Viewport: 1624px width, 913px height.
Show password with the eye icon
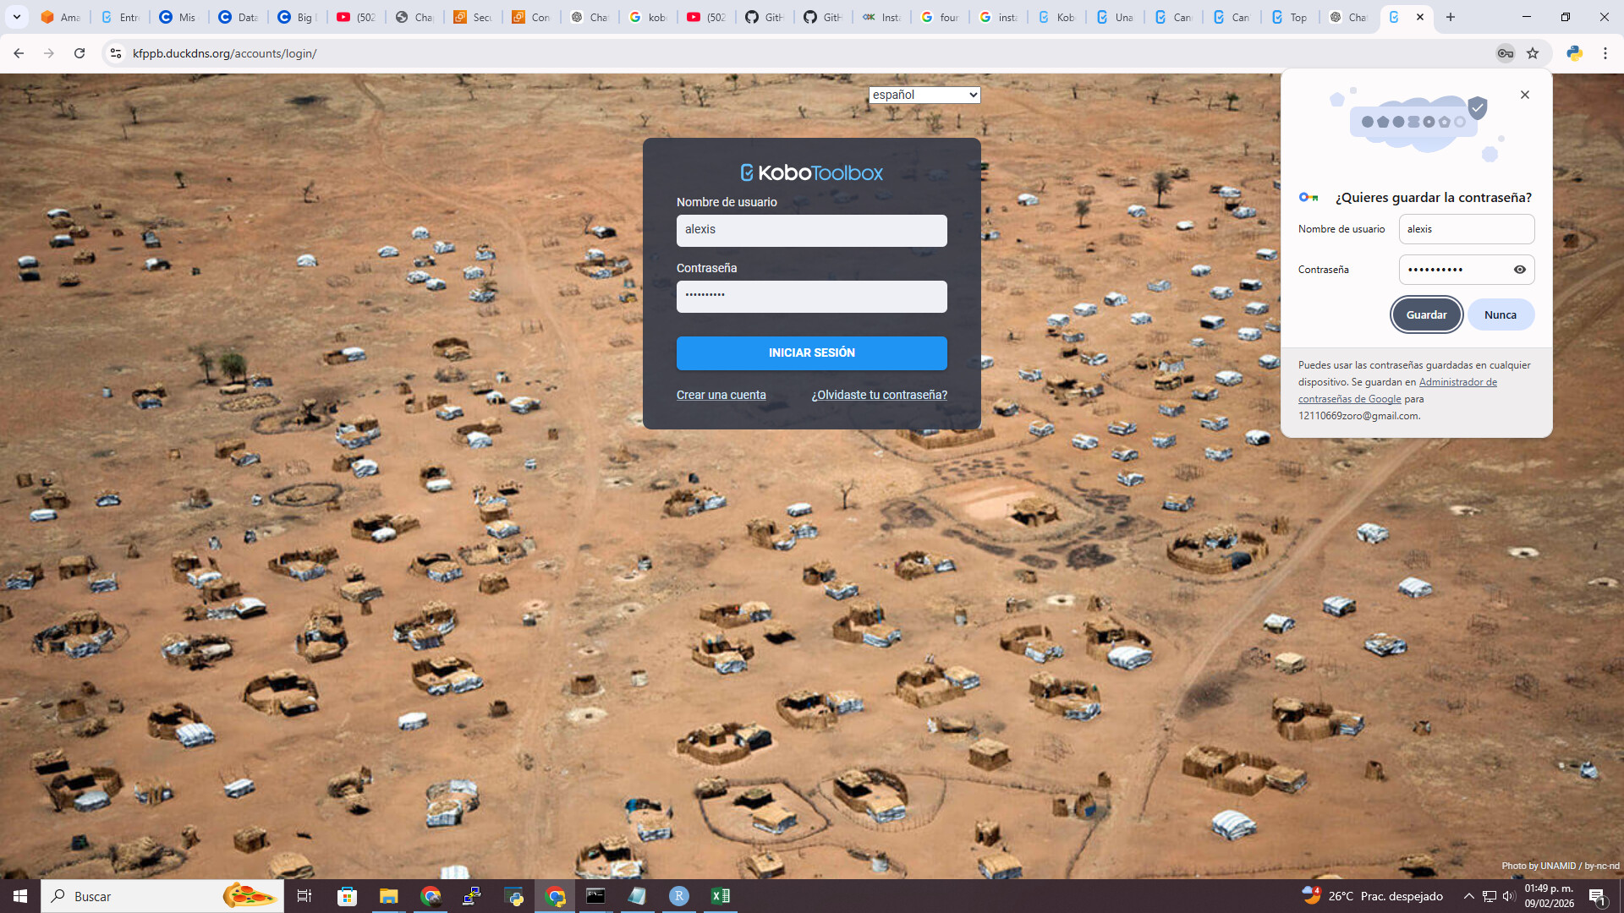[1519, 270]
